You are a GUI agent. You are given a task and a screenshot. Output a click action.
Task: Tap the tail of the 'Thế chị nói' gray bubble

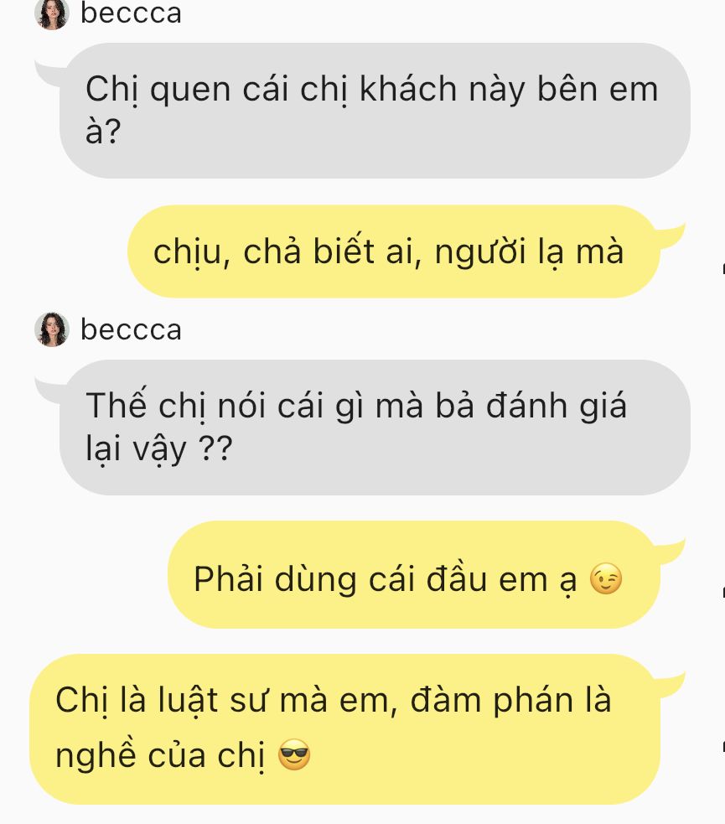pos(49,391)
